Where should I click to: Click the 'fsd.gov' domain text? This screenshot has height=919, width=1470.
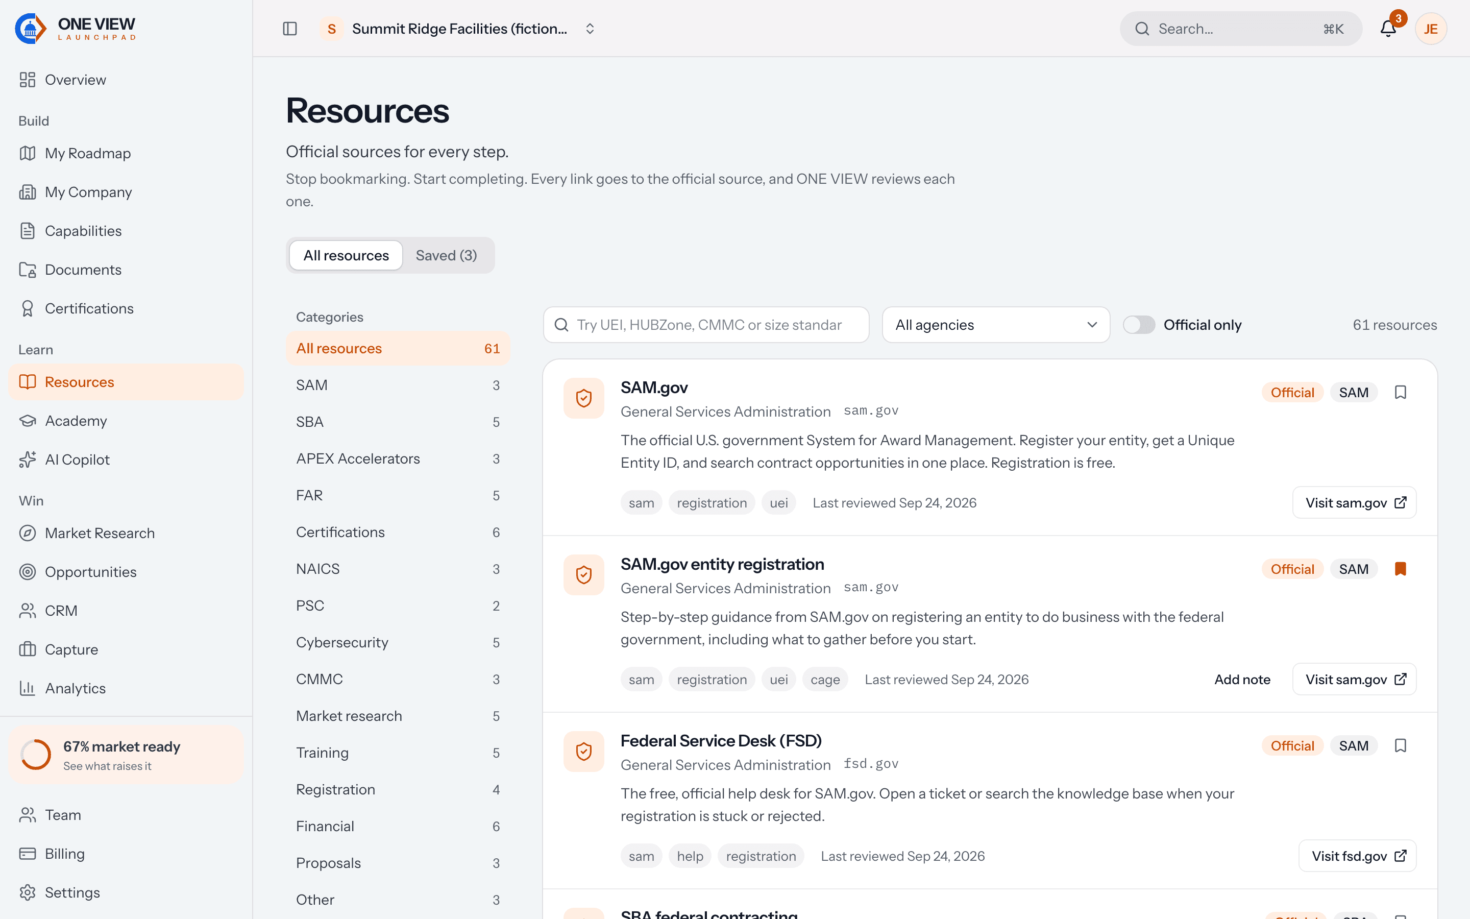point(871,763)
